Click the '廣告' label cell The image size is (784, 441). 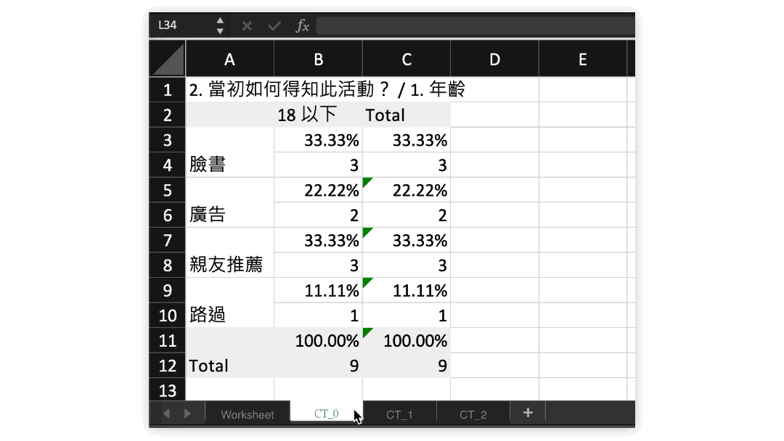229,202
